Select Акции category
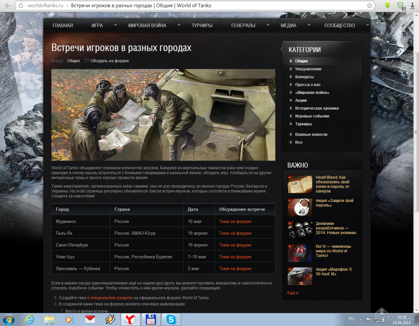 click(301, 101)
